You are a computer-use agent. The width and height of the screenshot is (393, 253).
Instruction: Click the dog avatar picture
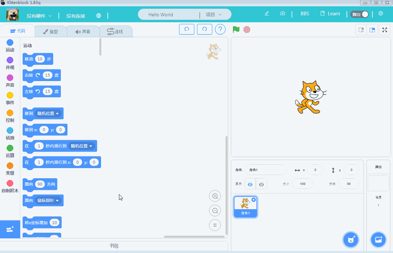coord(13,15)
